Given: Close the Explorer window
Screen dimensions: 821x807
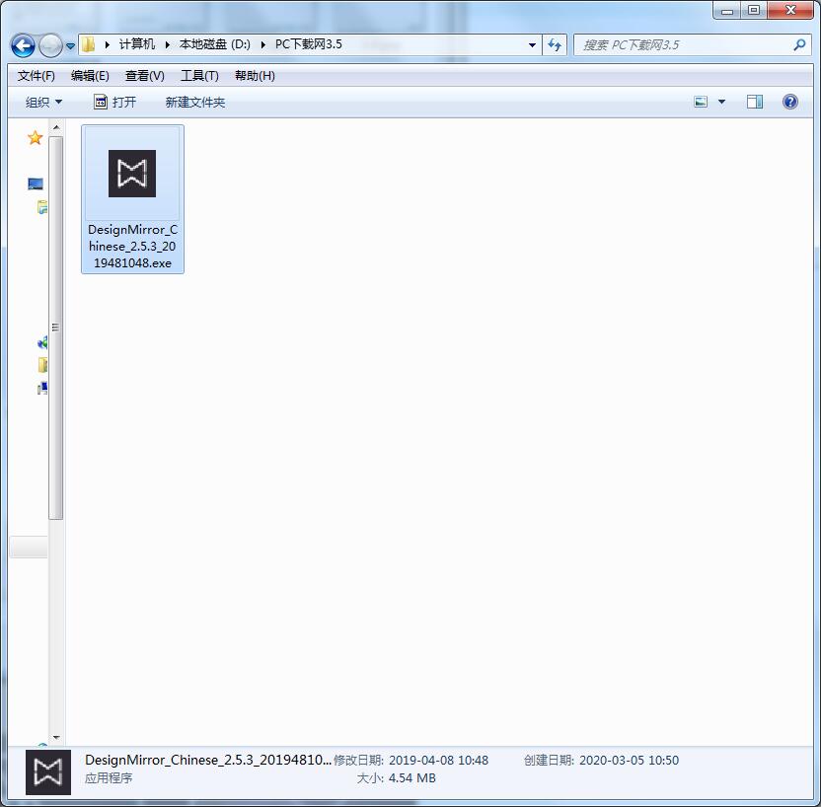Looking at the screenshot, I should 790,10.
